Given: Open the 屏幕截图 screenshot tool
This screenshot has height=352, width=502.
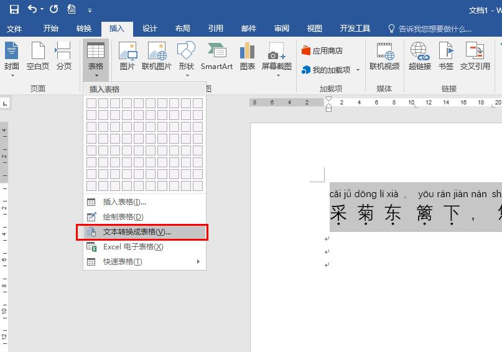Looking at the screenshot, I should 277,56.
